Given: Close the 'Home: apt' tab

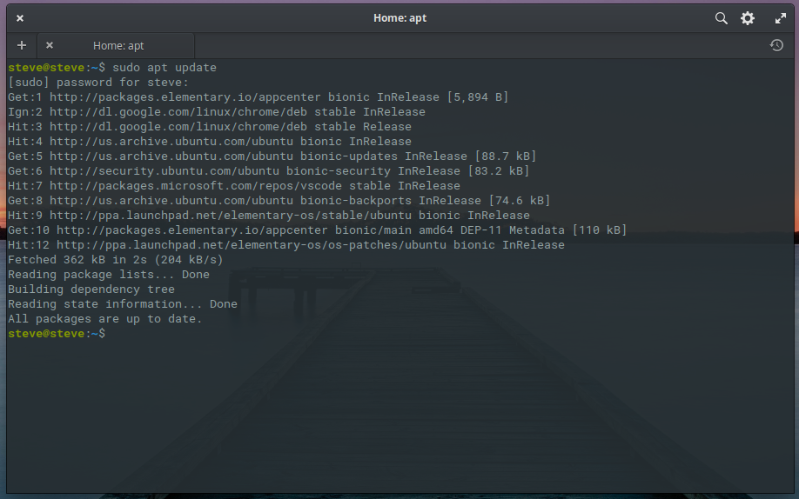Looking at the screenshot, I should pos(50,45).
